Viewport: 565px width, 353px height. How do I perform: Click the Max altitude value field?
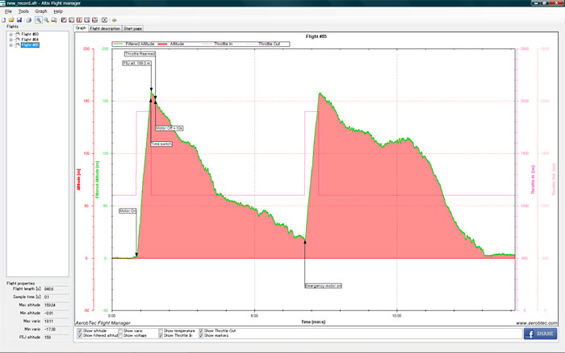pyautogui.click(x=56, y=305)
